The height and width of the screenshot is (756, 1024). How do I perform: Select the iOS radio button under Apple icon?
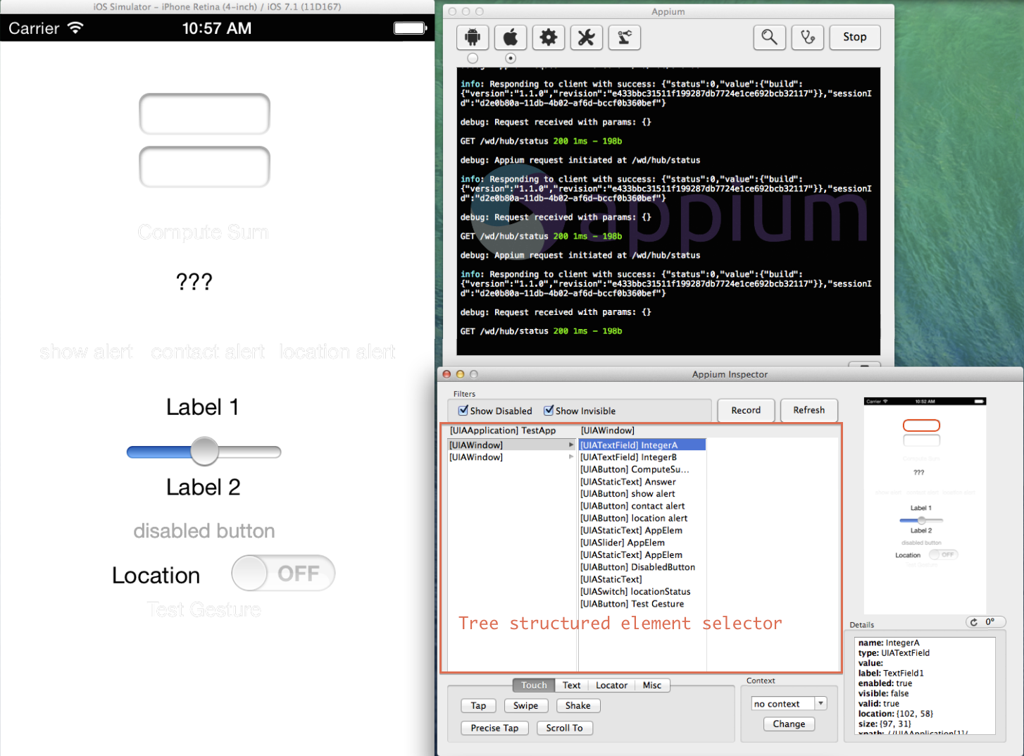point(511,58)
